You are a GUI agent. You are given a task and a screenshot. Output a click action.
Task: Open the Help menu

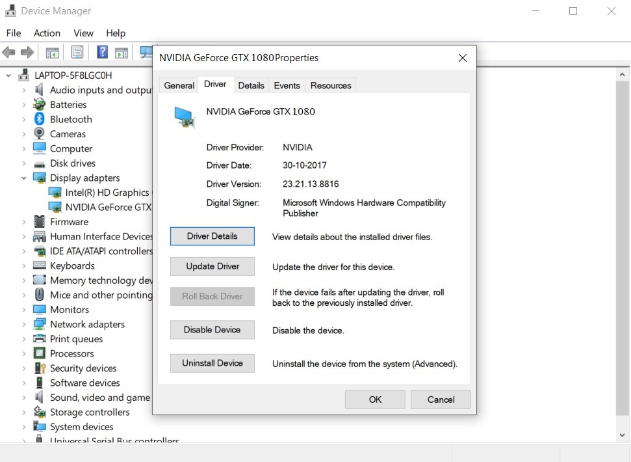116,33
